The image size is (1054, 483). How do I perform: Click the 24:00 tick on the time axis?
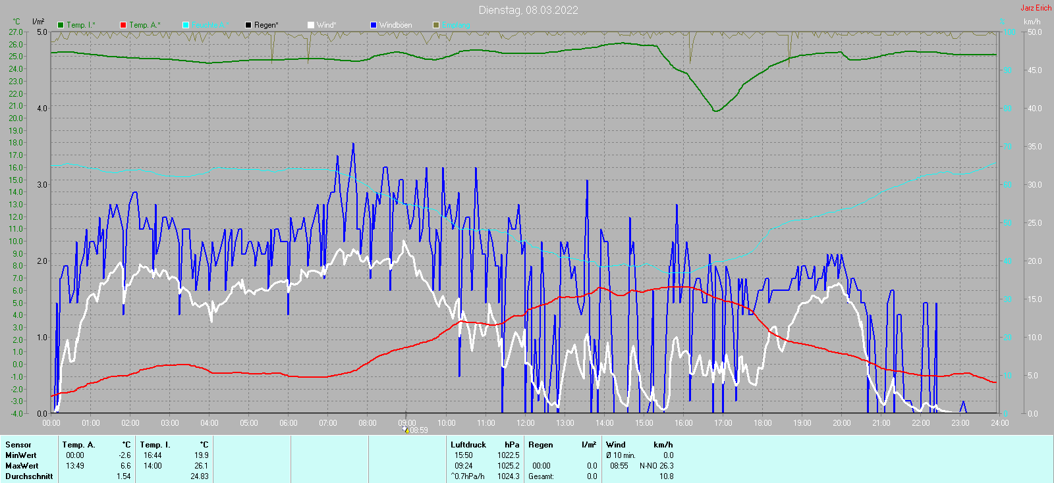point(1000,422)
